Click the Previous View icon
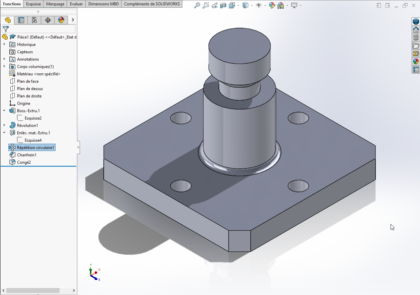420x295 pixels. tap(215, 5)
